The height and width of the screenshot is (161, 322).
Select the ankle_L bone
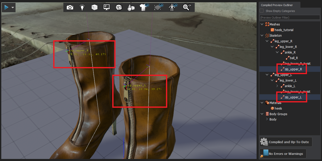click(289, 86)
